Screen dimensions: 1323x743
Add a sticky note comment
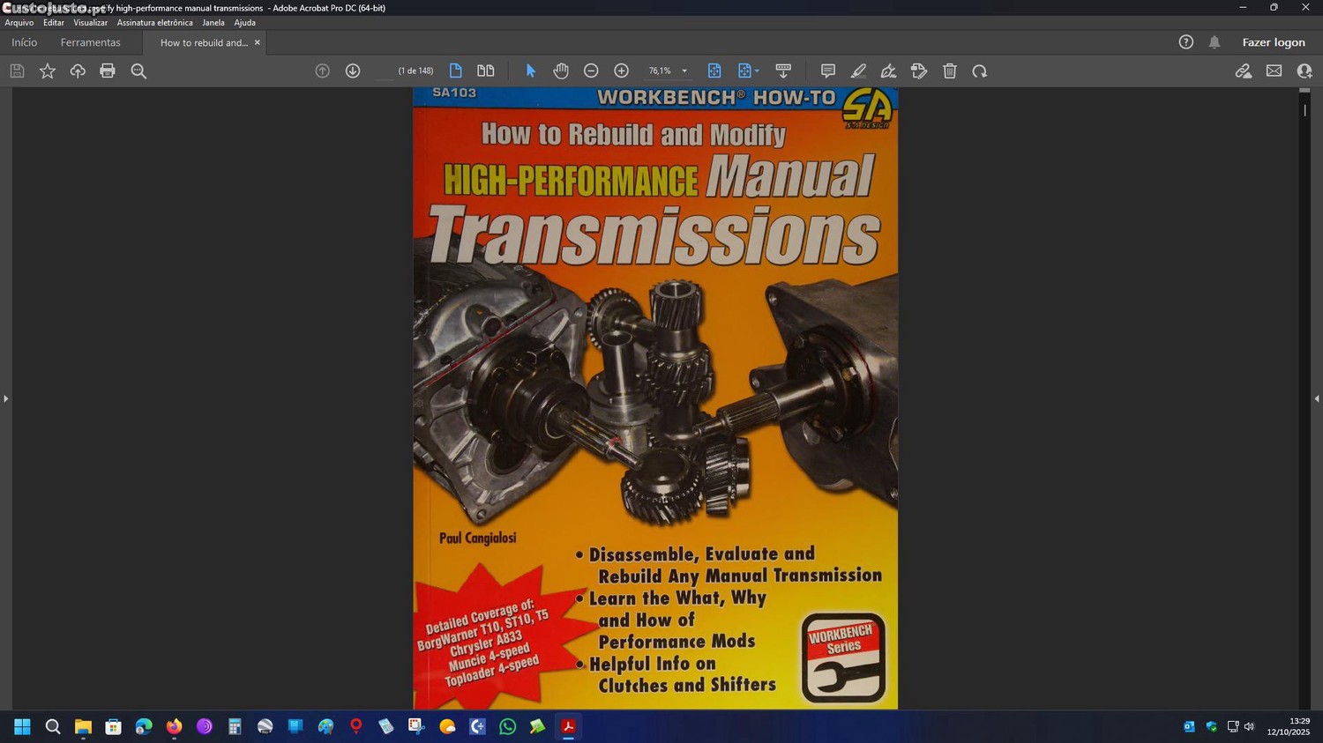[827, 71]
